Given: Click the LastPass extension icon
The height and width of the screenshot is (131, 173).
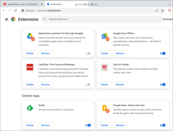Looking at the screenshot, I should point(30,67).
